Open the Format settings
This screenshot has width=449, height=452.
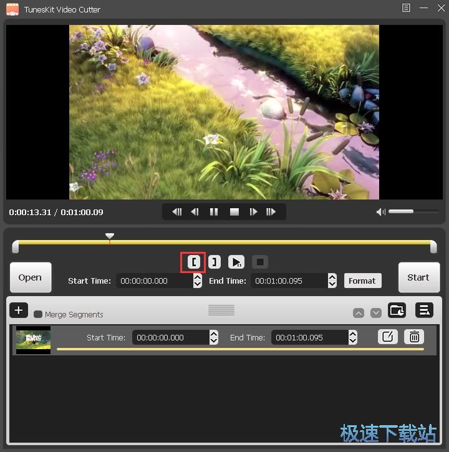[362, 281]
